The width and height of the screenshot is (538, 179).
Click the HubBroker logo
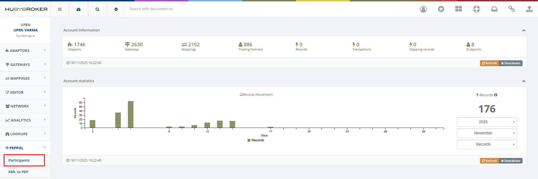click(26, 9)
